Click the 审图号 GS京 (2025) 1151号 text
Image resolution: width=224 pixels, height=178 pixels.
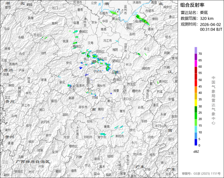click(201, 174)
